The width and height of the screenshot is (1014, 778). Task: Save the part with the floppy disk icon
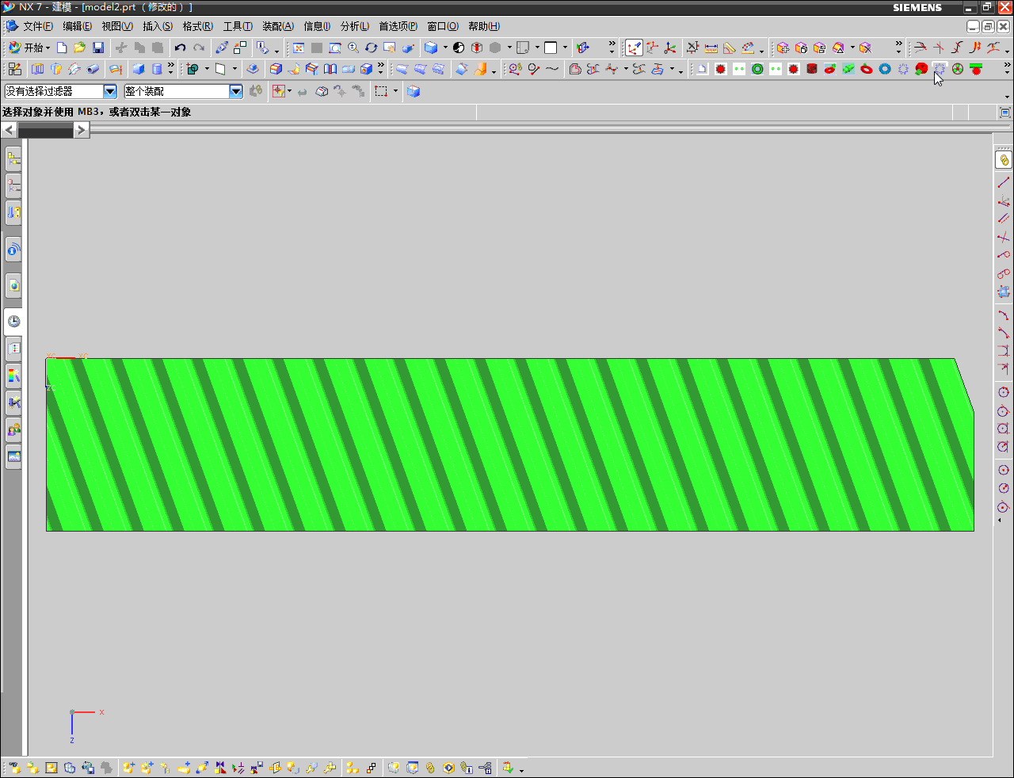(x=98, y=48)
